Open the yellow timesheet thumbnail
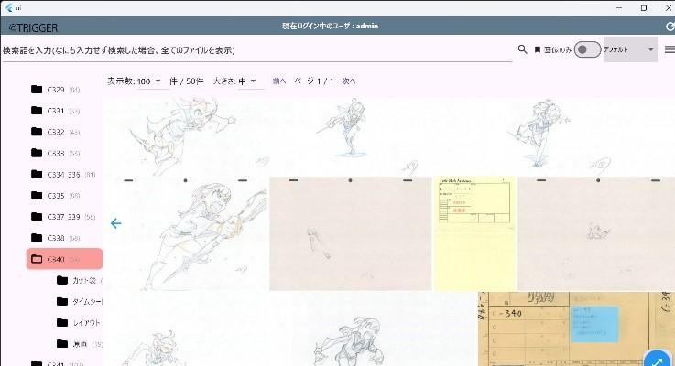Image resolution: width=675 pixels, height=366 pixels. 474,233
